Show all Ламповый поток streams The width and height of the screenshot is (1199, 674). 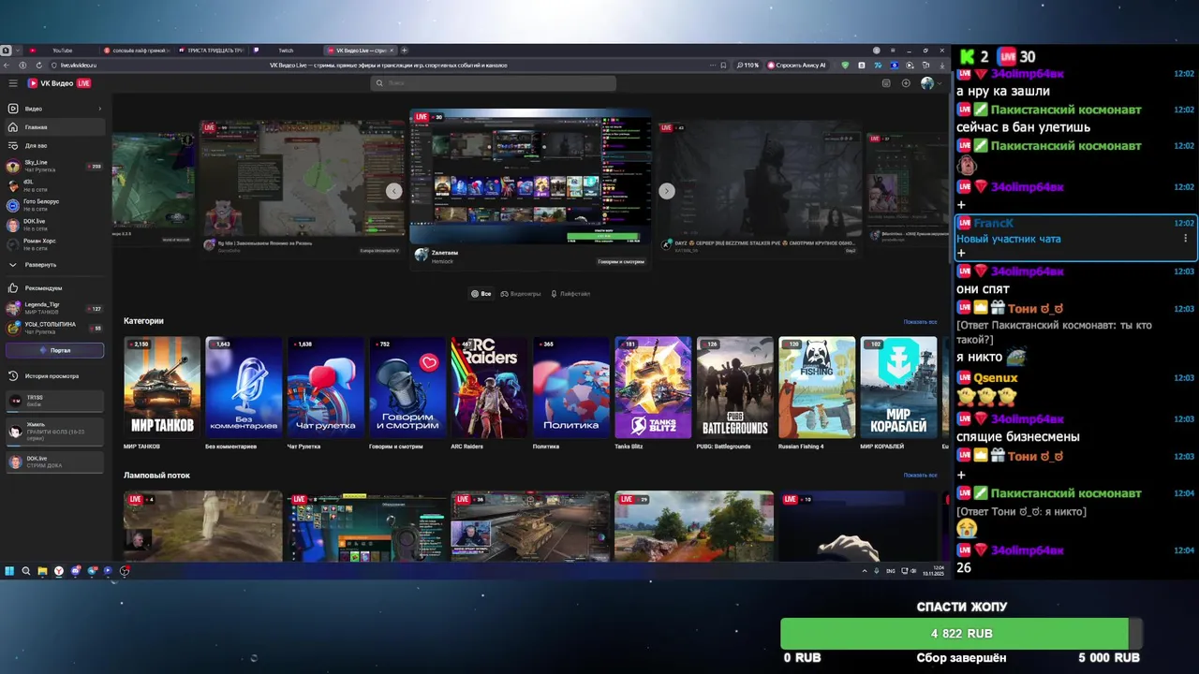920,476
